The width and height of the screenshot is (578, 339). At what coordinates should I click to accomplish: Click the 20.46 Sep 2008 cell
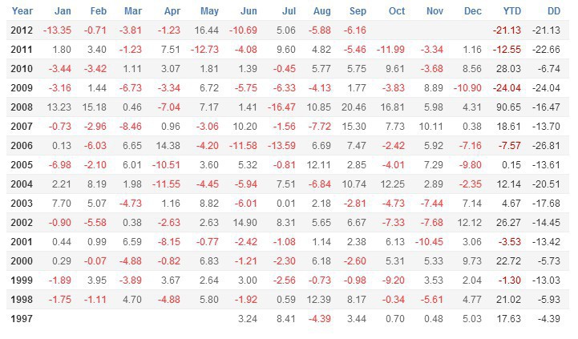point(354,107)
